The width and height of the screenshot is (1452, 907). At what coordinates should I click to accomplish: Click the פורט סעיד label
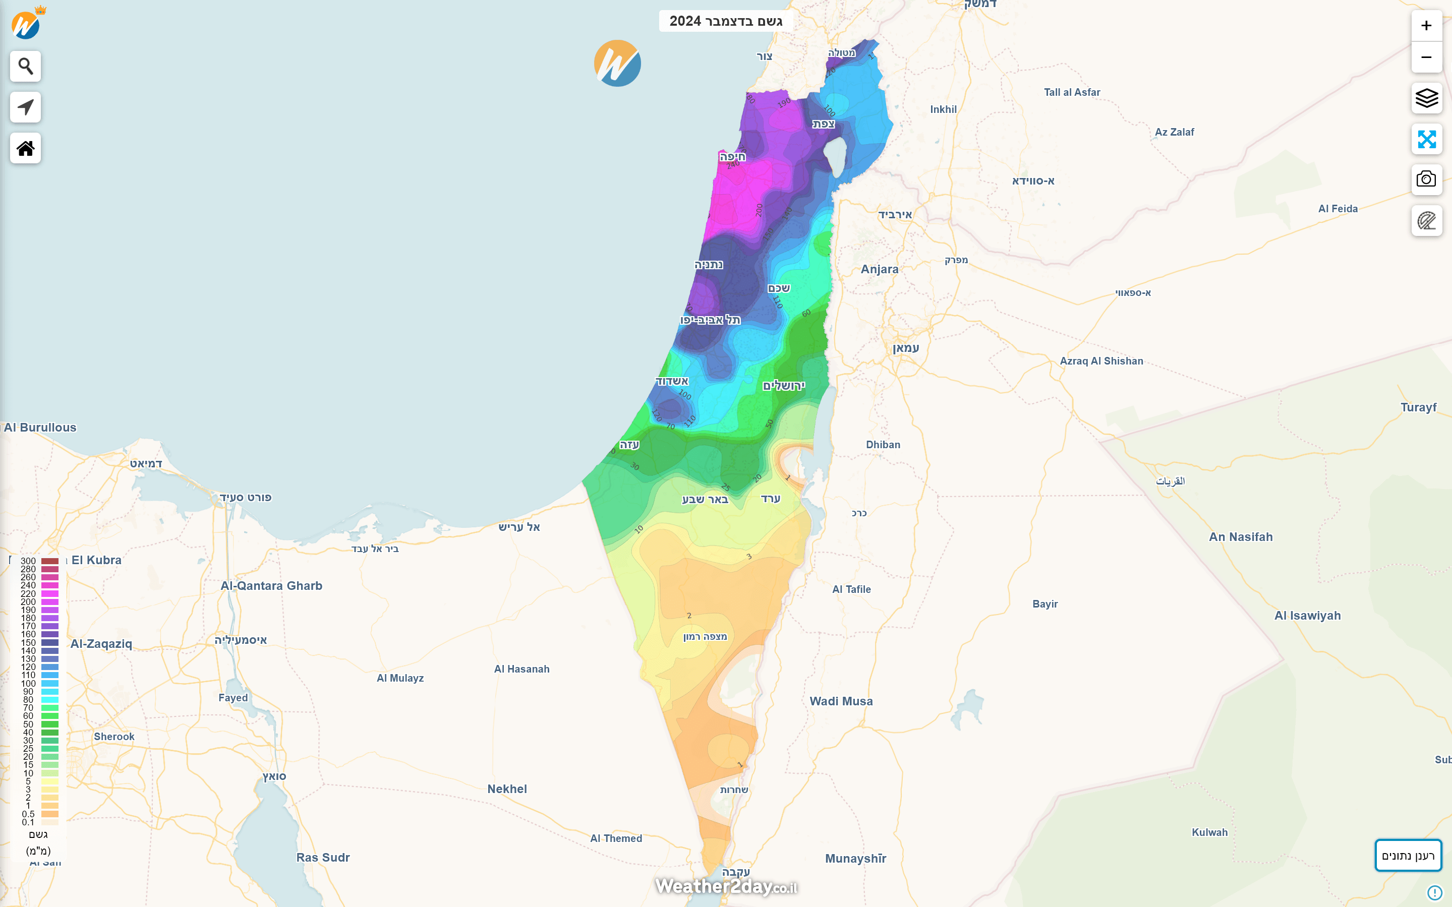246,497
